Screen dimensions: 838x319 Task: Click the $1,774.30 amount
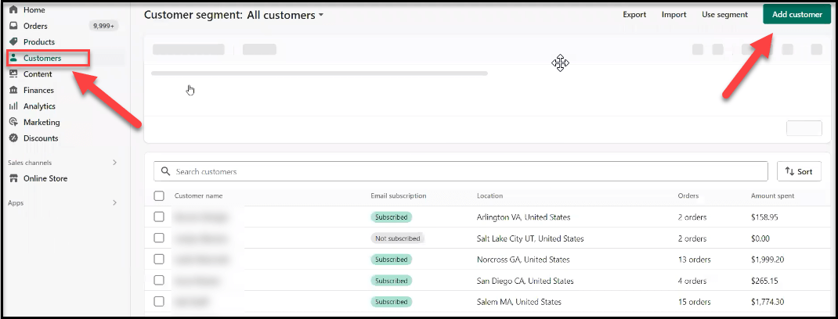[768, 302]
